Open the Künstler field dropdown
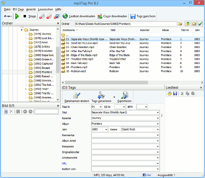The image size is (205, 178). 158,118
